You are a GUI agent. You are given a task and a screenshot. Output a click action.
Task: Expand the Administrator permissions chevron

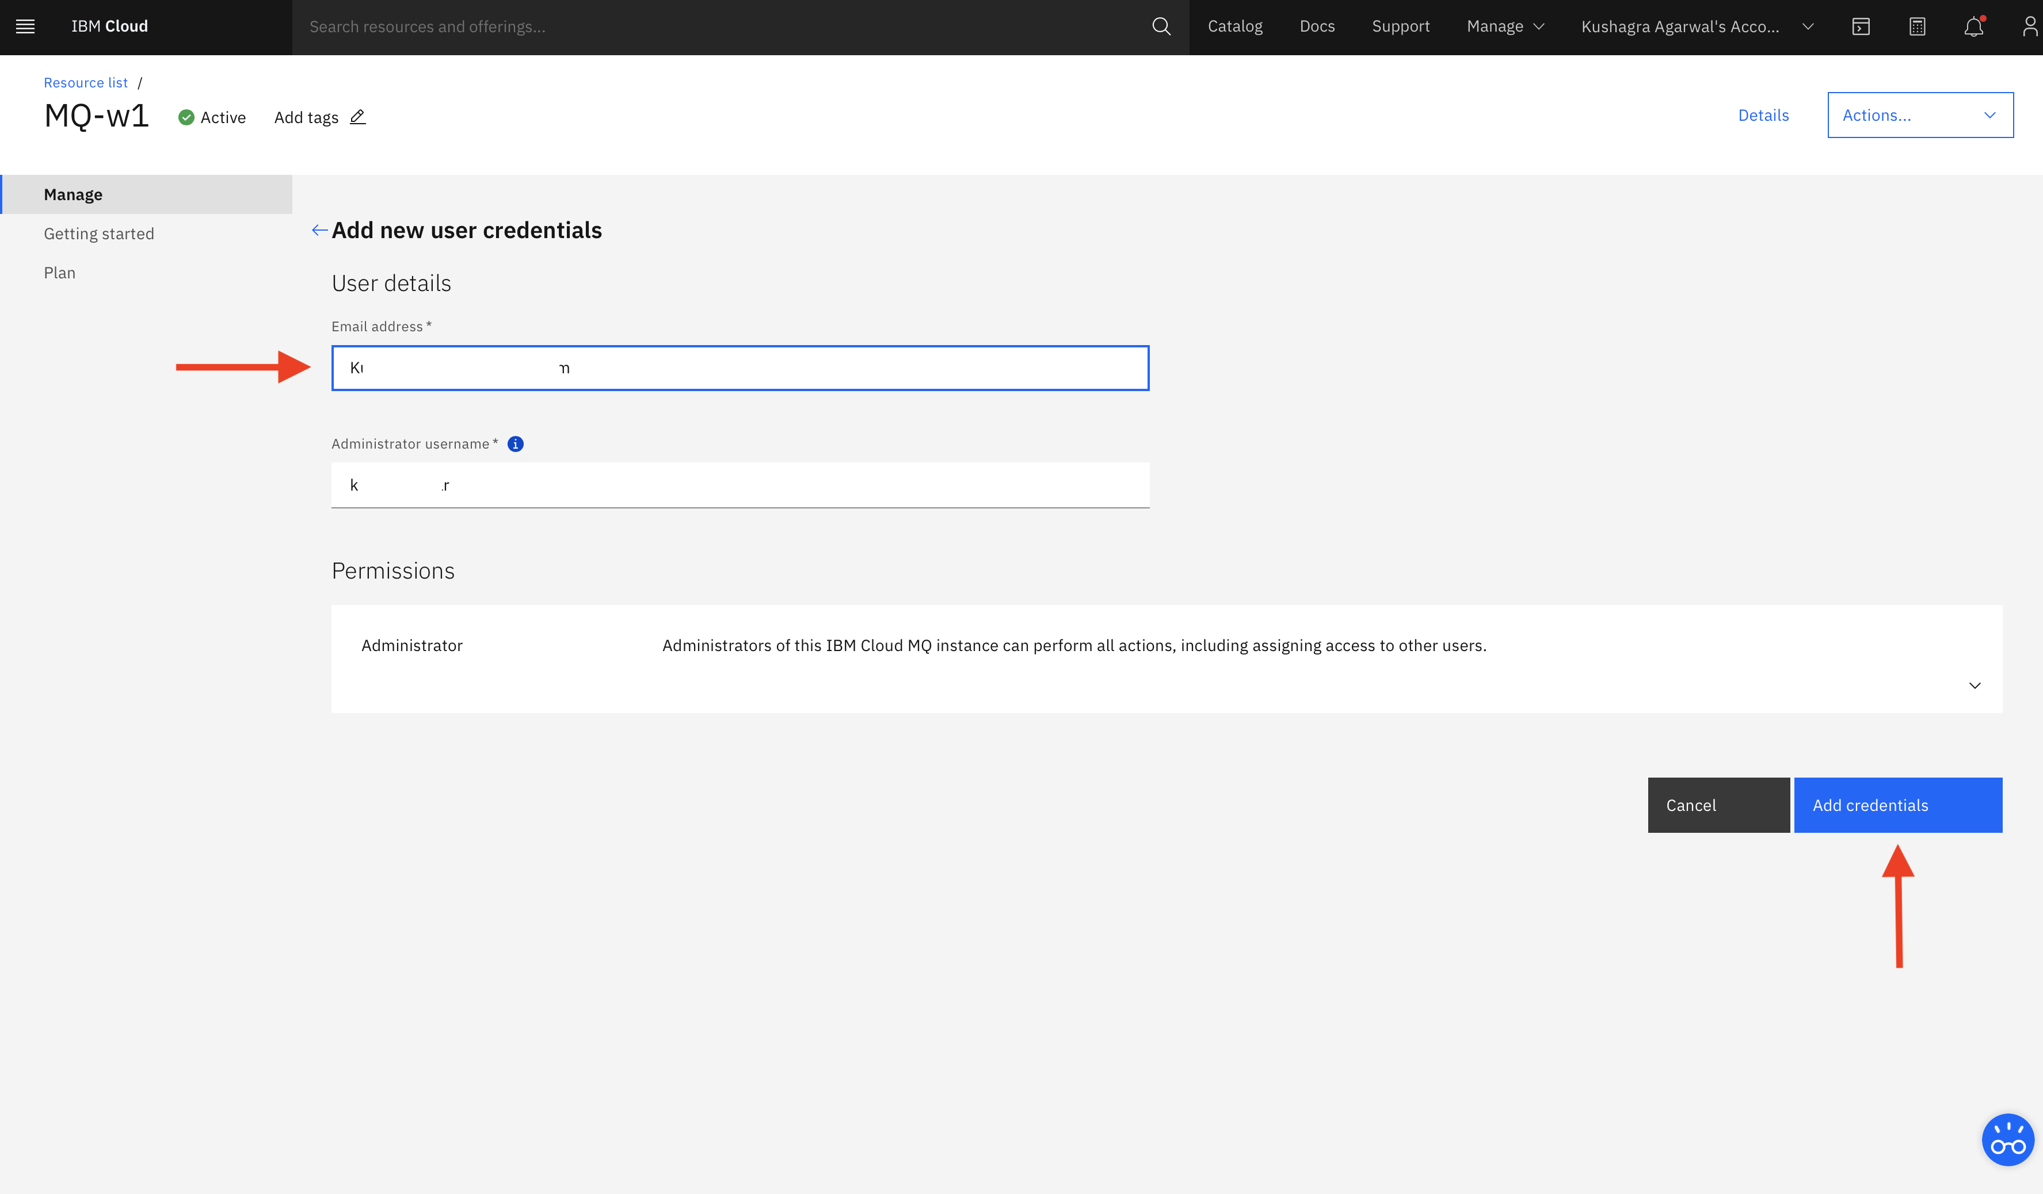pyautogui.click(x=1975, y=686)
